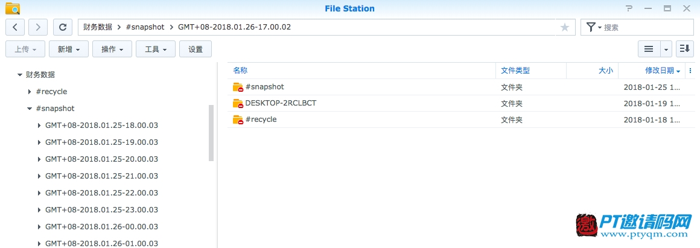
Task: Open column options three-dot menu
Action: point(690,71)
